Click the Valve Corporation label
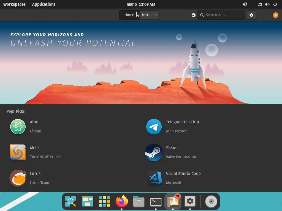Viewport: 282px width, 211px height. point(181,157)
